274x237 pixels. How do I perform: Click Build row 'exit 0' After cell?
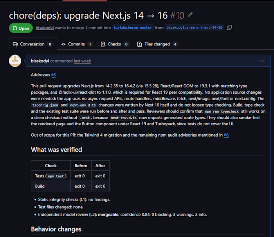pyautogui.click(x=100, y=186)
